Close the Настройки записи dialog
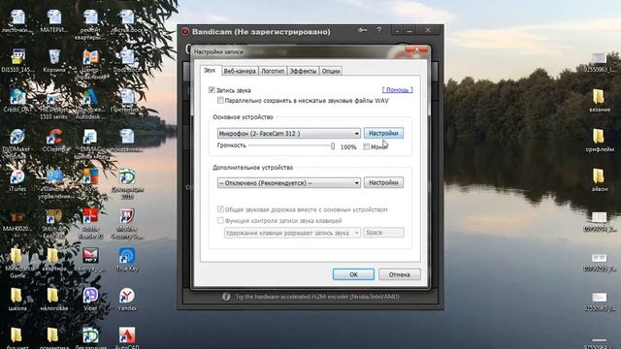Screen dimensions: 621x349 [x=416, y=49]
